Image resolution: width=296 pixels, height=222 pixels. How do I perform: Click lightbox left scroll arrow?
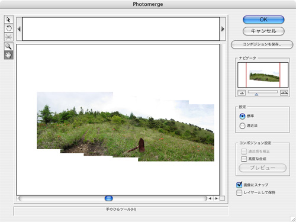(x=19, y=29)
